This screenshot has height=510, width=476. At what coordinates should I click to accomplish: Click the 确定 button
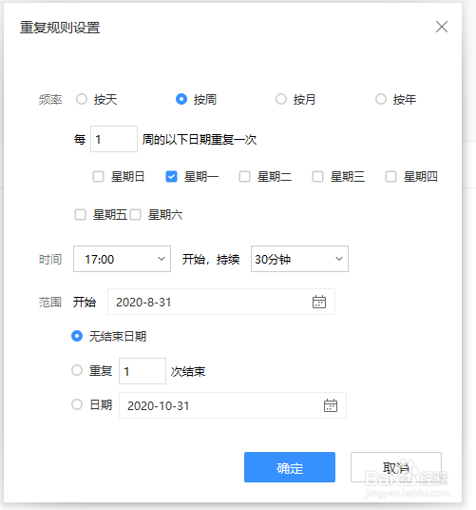click(290, 467)
